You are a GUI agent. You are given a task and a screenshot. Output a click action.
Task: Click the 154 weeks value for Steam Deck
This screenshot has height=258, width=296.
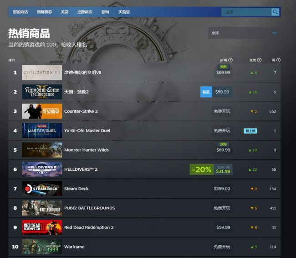[273, 189]
